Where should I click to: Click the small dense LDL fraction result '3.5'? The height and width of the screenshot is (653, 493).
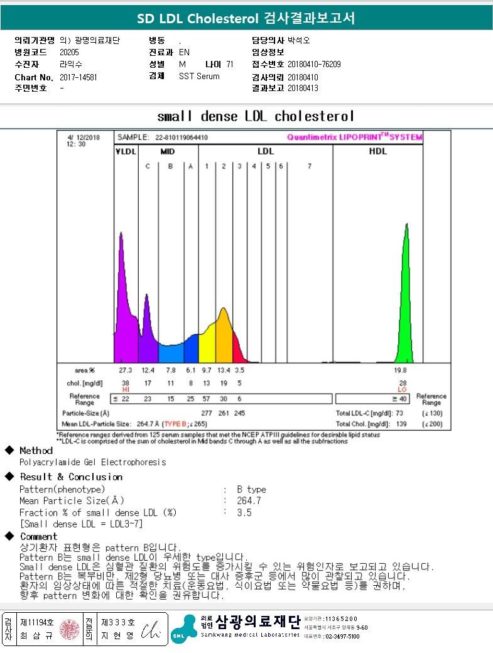pos(244,512)
